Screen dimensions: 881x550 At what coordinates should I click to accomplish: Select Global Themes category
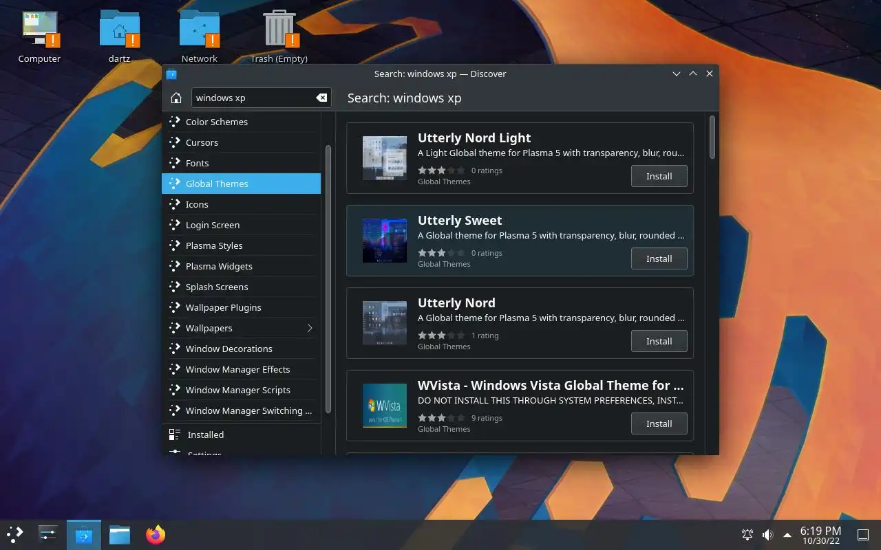[x=241, y=184]
